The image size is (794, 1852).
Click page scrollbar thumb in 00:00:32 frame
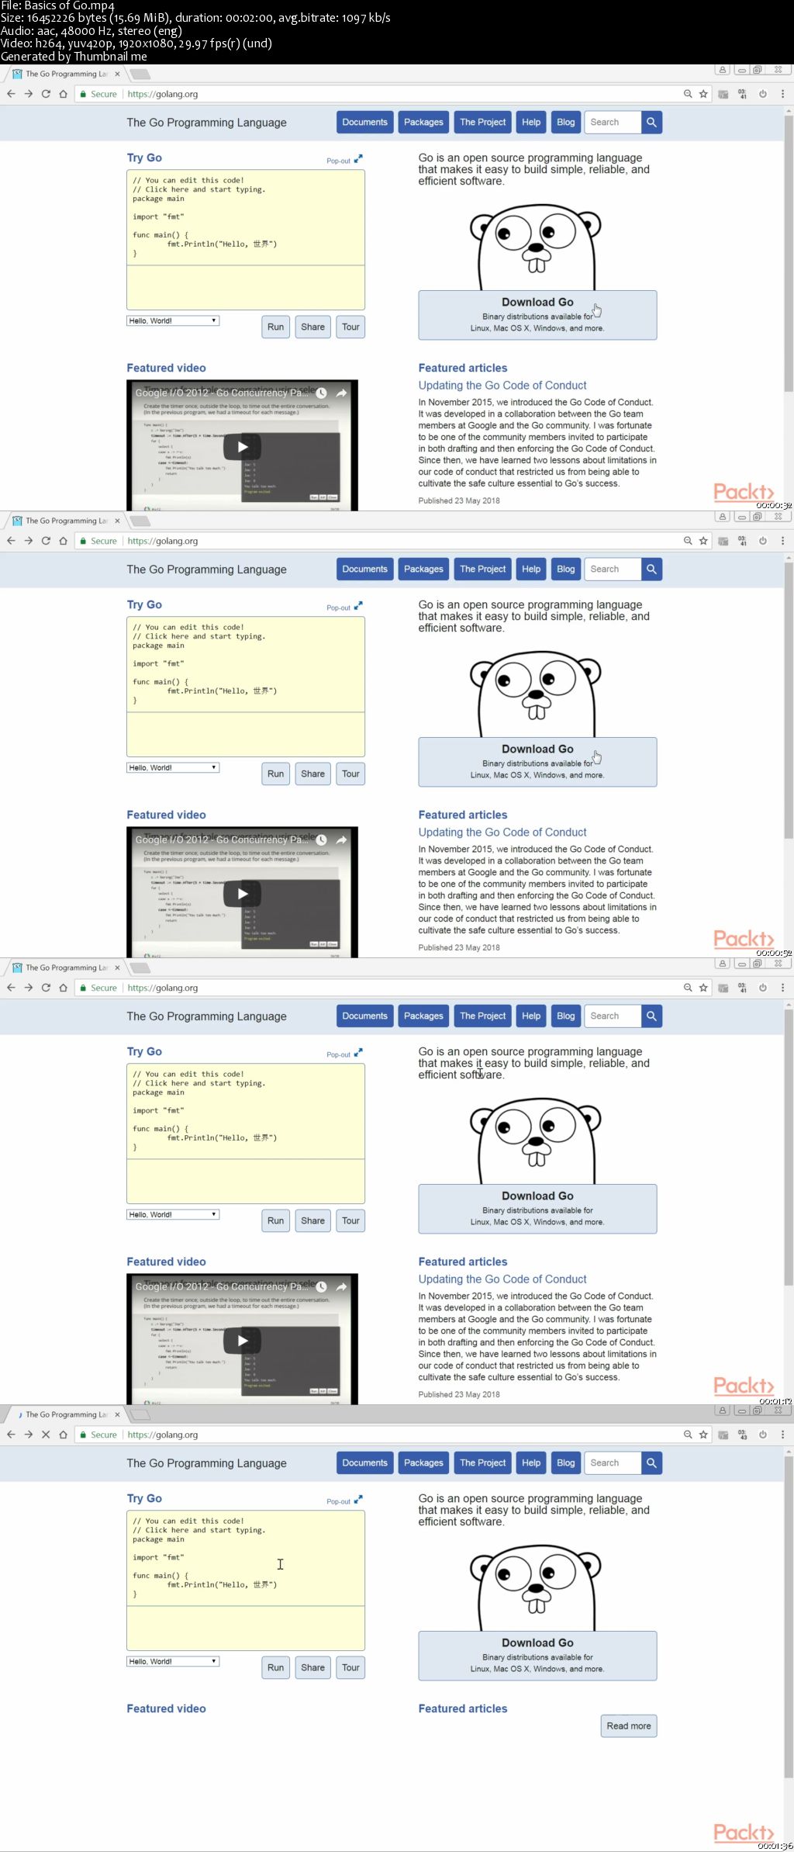(789, 254)
